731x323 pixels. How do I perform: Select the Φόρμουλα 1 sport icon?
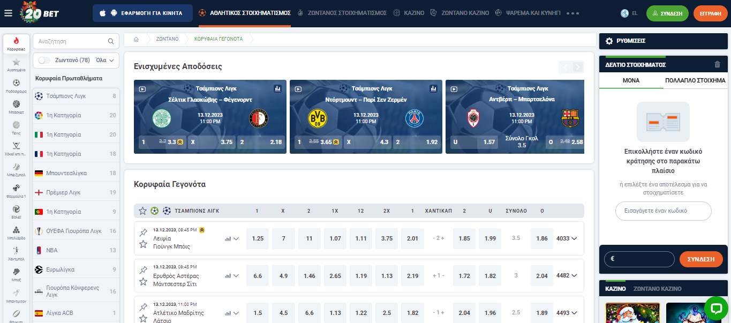click(16, 187)
